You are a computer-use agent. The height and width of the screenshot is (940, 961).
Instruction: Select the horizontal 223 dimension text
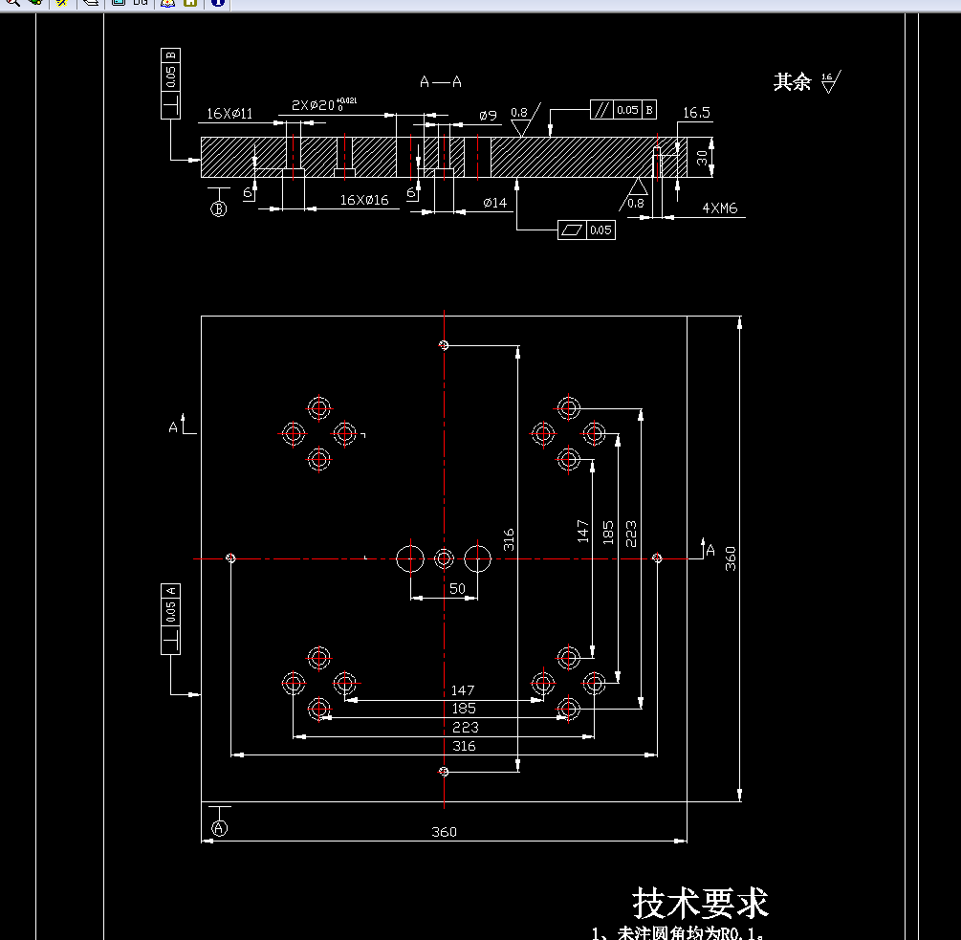coord(465,728)
